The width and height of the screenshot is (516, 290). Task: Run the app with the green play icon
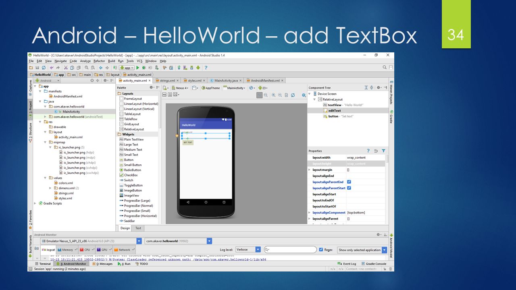tap(138, 68)
